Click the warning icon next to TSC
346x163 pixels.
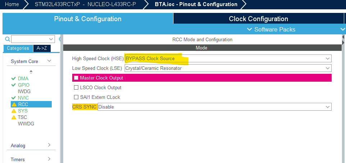tap(14, 117)
